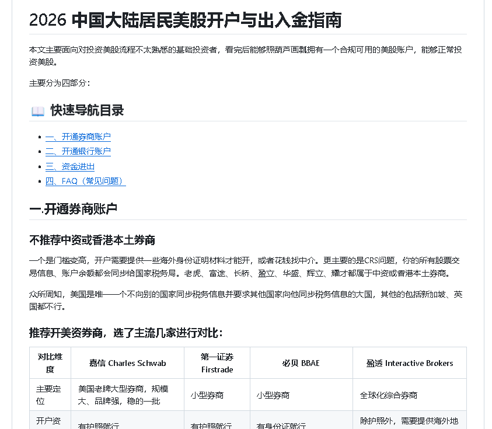The width and height of the screenshot is (492, 429).
Task: Click the 除护照外，需要提供海外地 cell
Action: coord(410,420)
